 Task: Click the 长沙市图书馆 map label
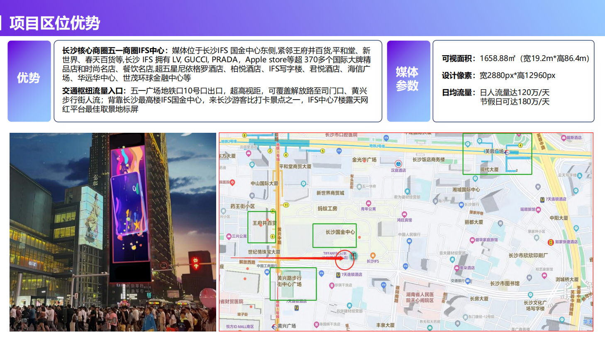coord(505,284)
